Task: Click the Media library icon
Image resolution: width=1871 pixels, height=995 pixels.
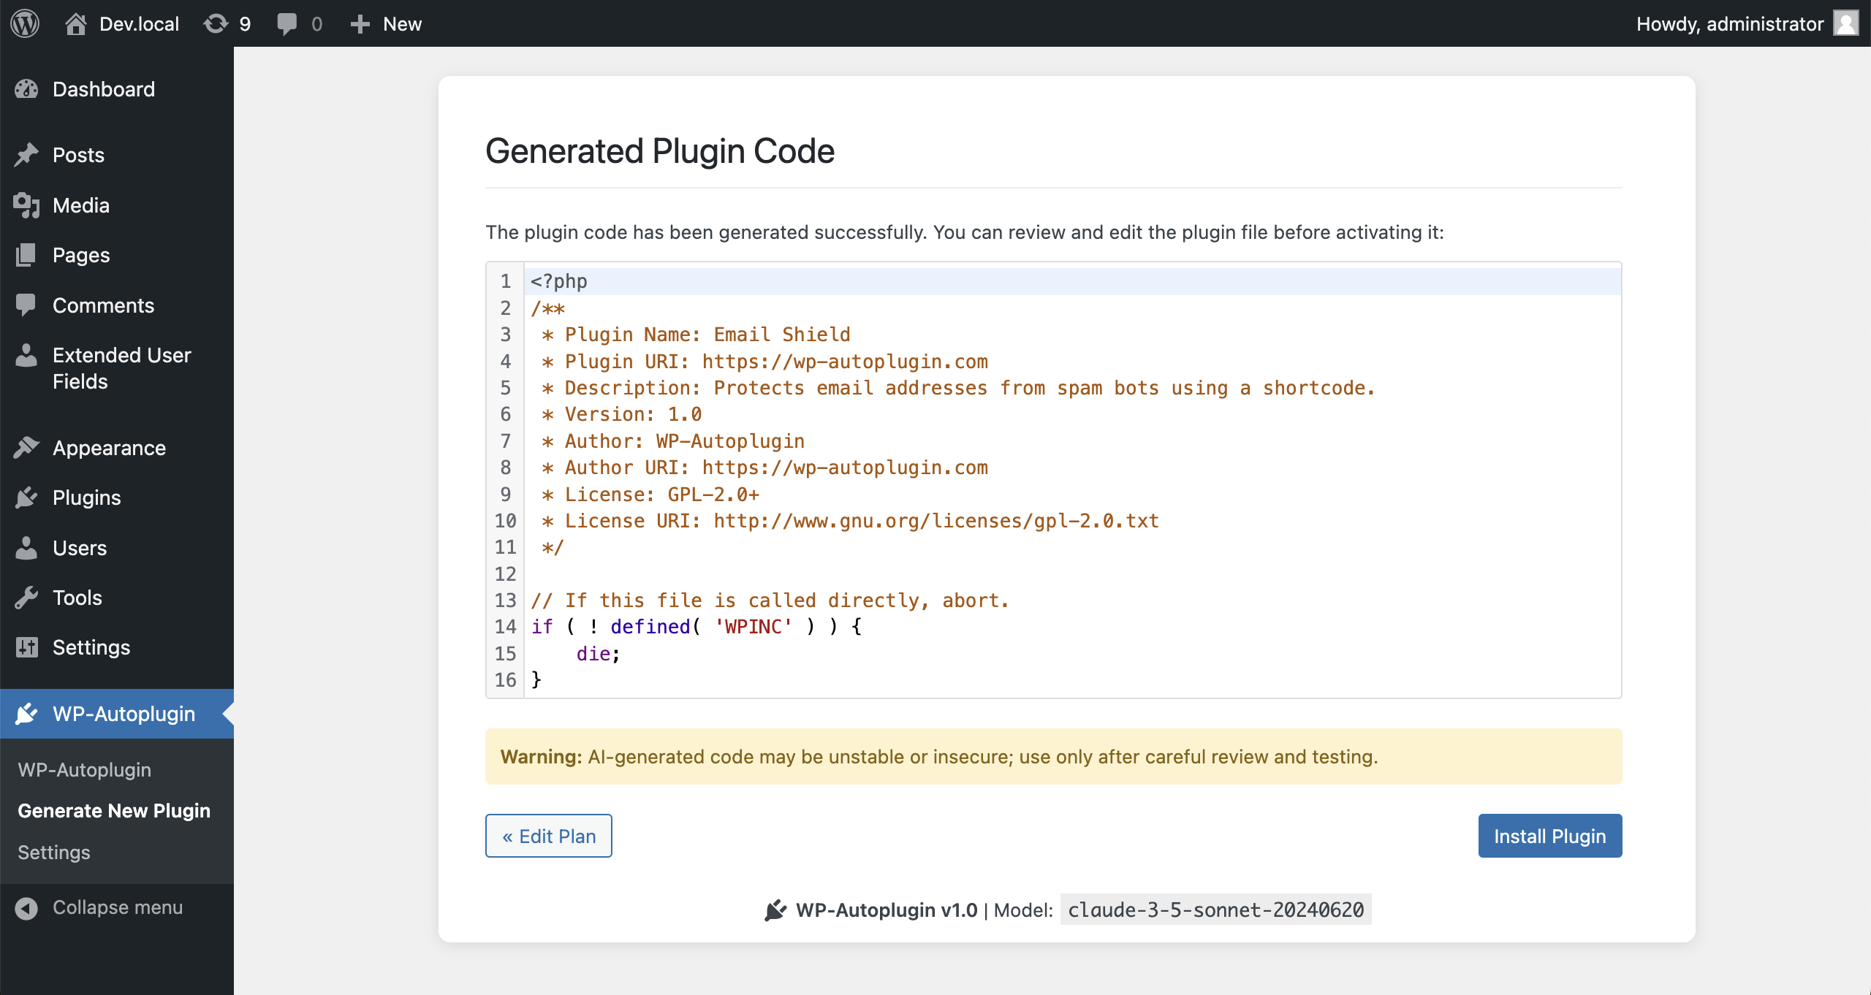Action: coord(26,205)
